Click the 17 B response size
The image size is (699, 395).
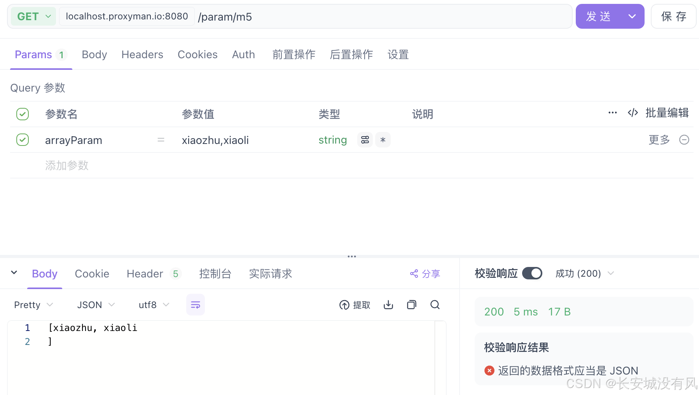pyautogui.click(x=559, y=312)
